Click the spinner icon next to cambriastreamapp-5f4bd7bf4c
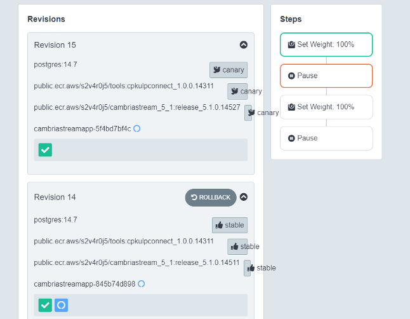Screen dimensions: 410x319 pos(136,128)
